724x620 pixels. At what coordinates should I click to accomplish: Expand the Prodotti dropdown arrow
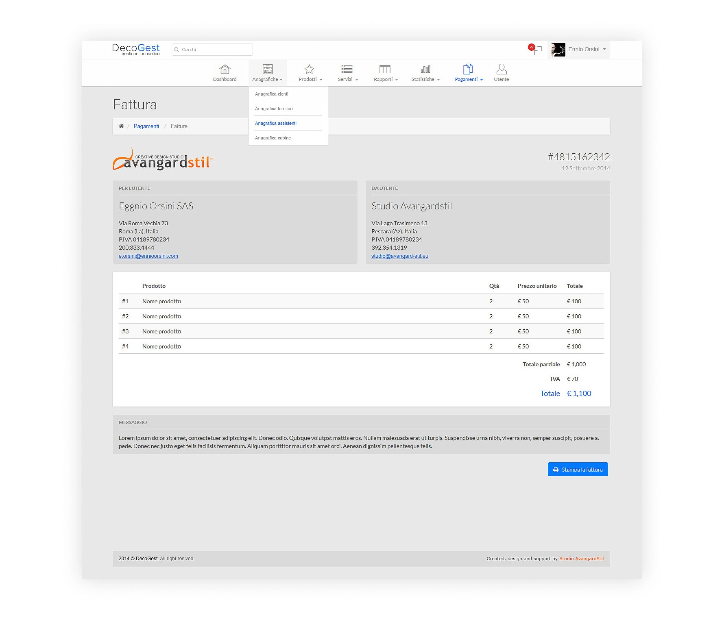pyautogui.click(x=321, y=80)
